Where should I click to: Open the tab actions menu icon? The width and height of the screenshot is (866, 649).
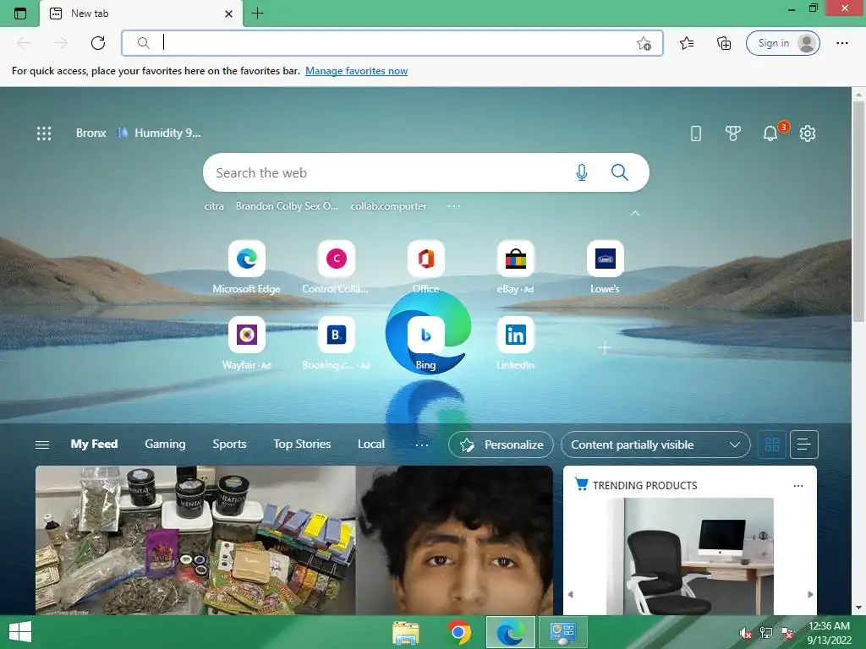[20, 14]
